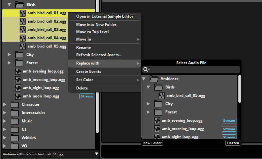Viewport: 262px width, 159px height.
Task: Expand the Vehicles folder
Action: (x=5, y=138)
